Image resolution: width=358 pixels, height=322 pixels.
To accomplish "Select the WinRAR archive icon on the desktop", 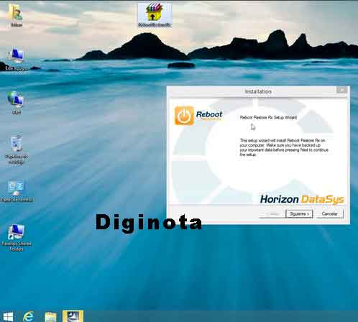I will 155,14.
